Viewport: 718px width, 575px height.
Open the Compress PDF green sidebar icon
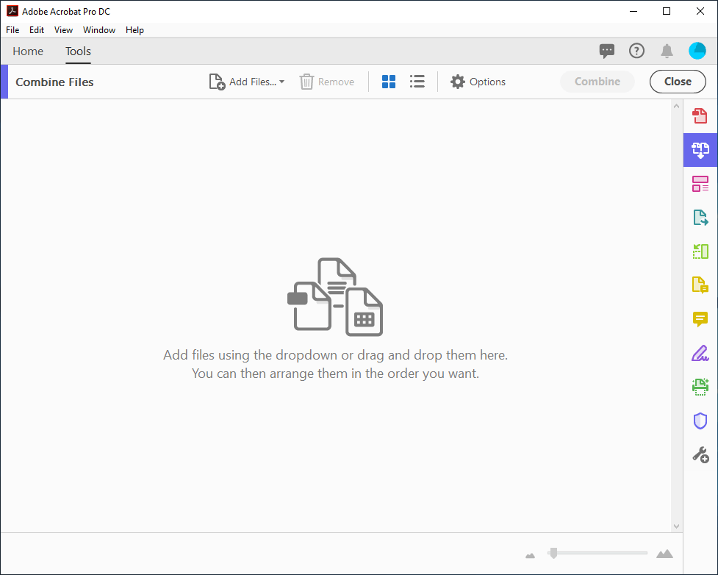click(700, 251)
